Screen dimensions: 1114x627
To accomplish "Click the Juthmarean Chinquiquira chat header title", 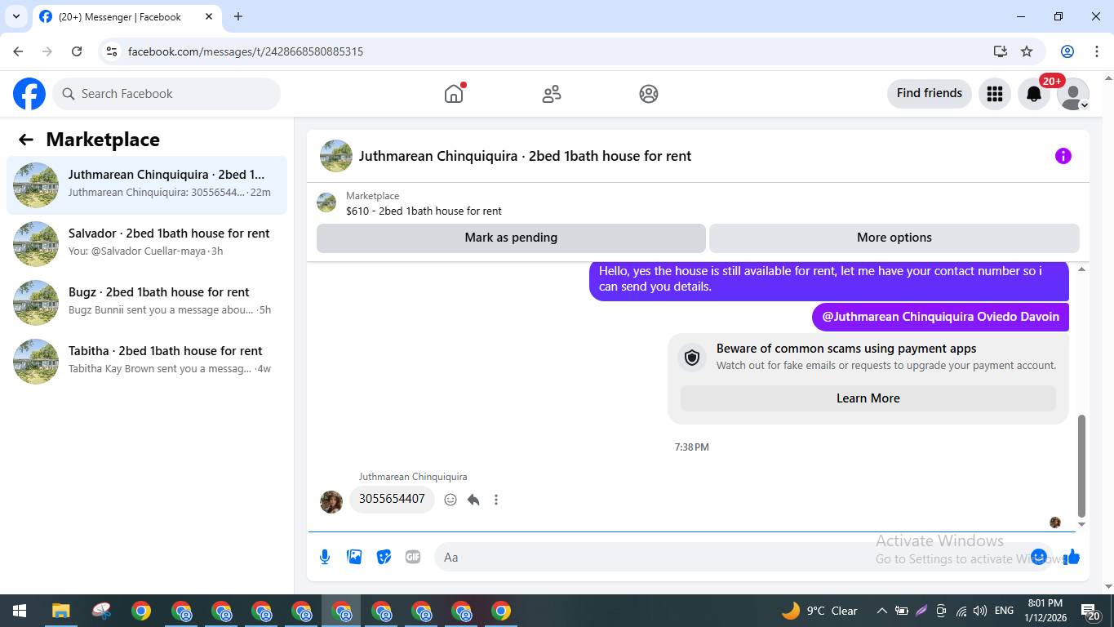I will pyautogui.click(x=525, y=156).
